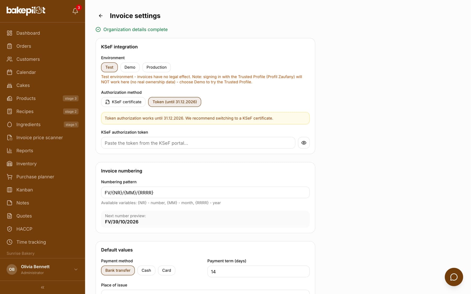Open the chat support bubble
The height and width of the screenshot is (294, 471).
point(454,277)
